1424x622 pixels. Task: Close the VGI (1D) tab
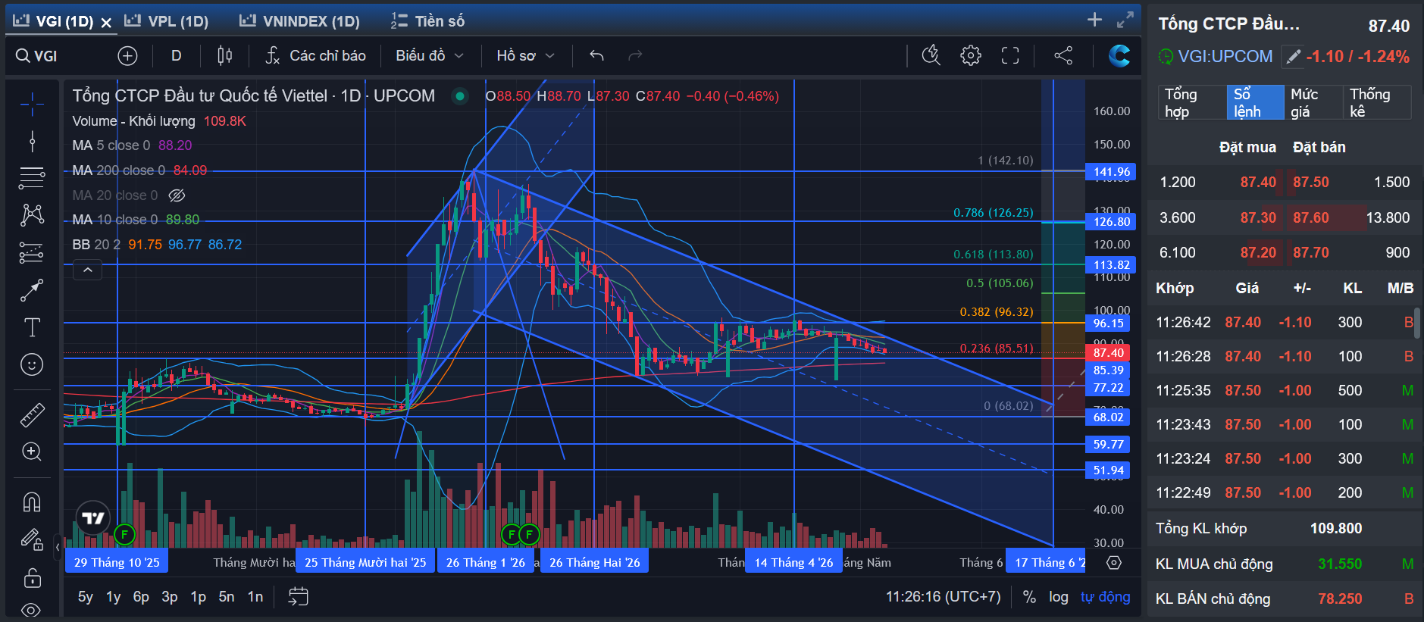[x=106, y=23]
